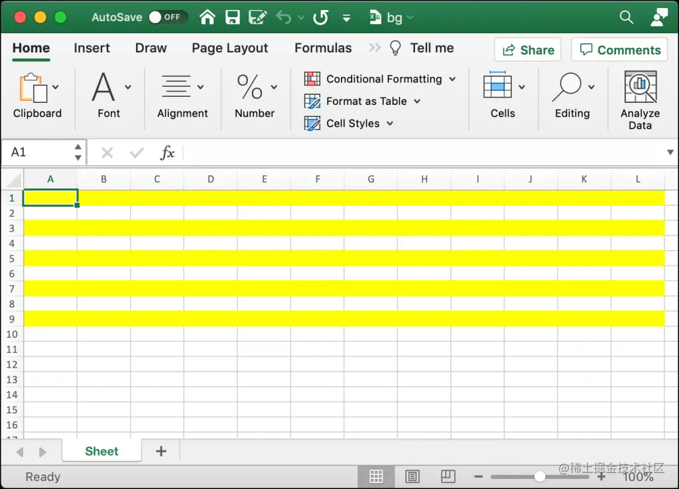The width and height of the screenshot is (679, 489).
Task: Click the Font group icon
Action: coord(103,87)
